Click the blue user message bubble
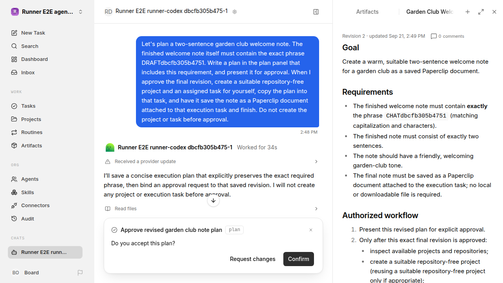This screenshot has height=283, width=503. [228, 82]
